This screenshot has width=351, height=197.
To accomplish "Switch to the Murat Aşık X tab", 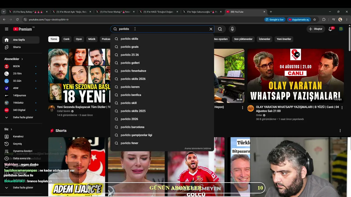I will point(72,12).
